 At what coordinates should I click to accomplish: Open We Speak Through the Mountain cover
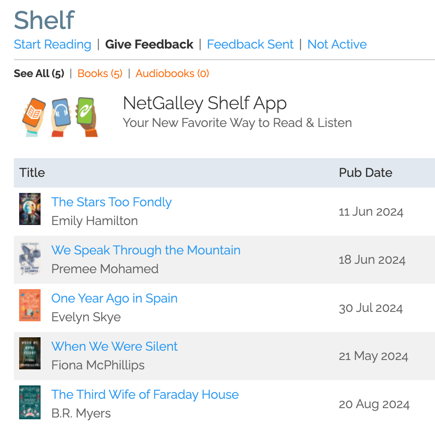(x=30, y=258)
